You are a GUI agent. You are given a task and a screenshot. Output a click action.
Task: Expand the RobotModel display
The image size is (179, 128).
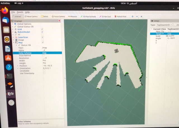13,32
